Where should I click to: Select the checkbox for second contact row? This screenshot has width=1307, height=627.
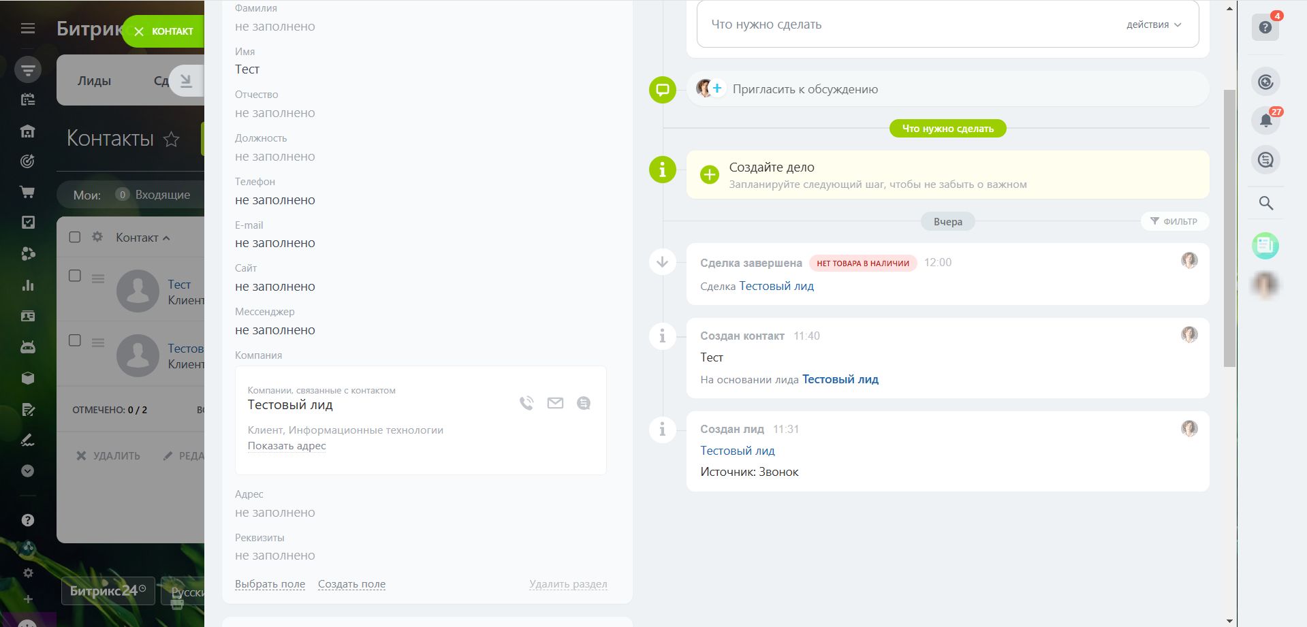click(75, 340)
